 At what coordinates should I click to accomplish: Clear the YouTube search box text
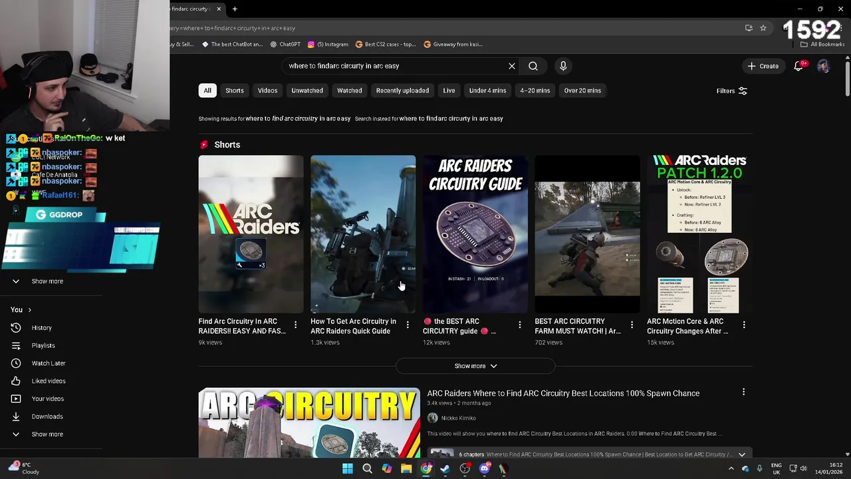(x=512, y=66)
